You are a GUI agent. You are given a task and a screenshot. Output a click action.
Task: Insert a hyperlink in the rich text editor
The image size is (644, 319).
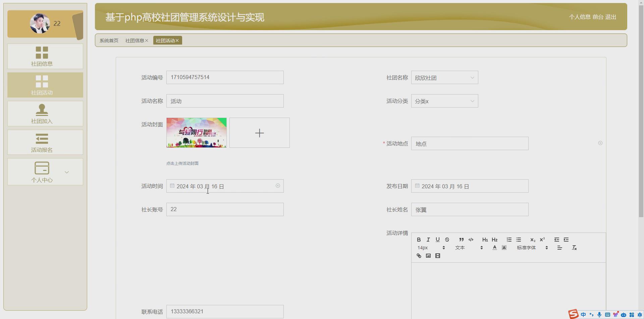click(x=419, y=255)
